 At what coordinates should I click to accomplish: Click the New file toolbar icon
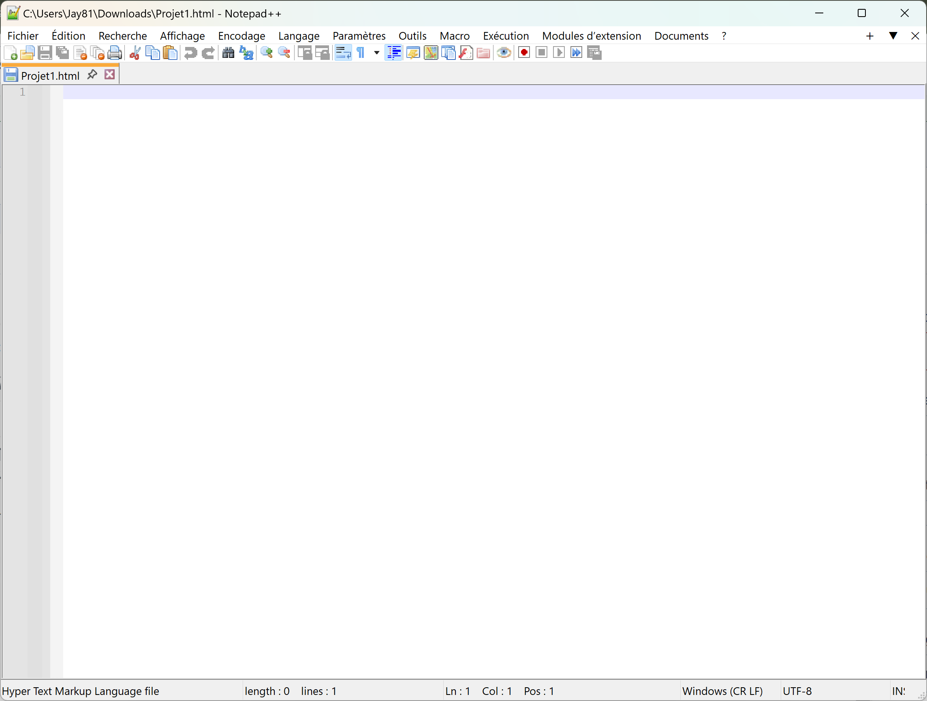pos(10,53)
